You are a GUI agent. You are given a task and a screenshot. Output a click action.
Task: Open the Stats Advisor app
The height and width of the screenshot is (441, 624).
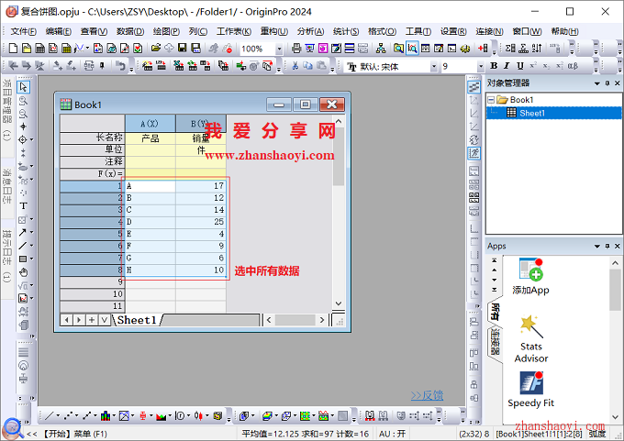531,339
